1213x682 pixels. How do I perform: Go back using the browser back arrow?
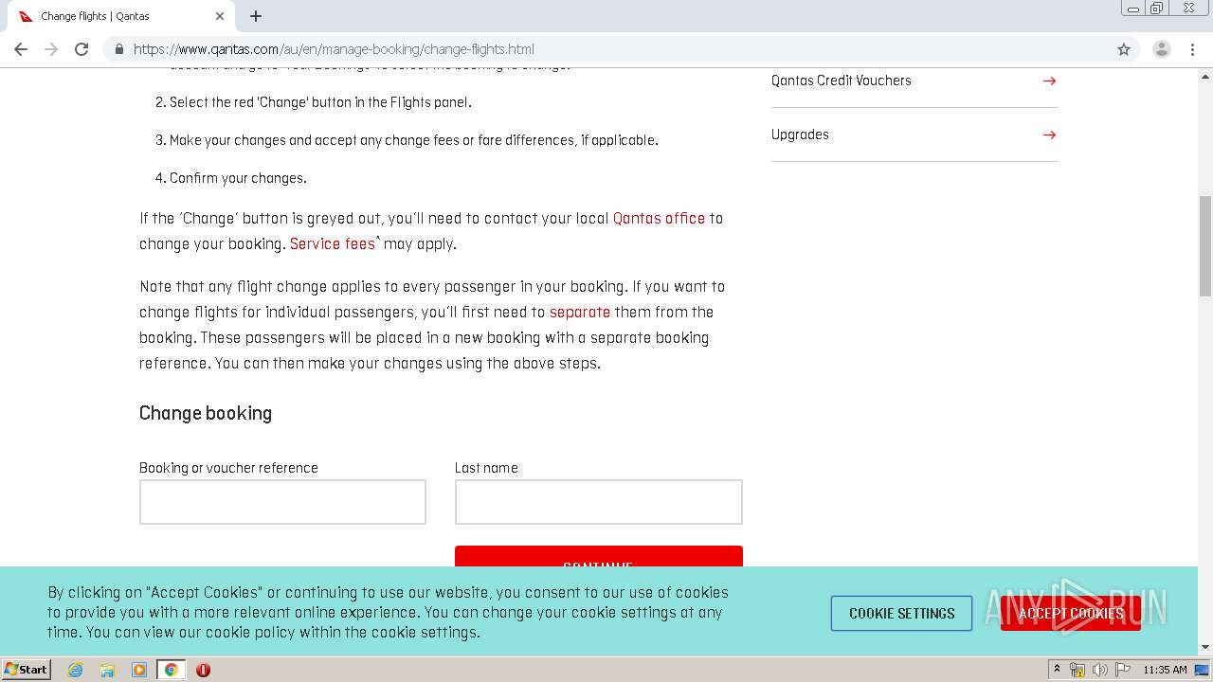pyautogui.click(x=21, y=49)
